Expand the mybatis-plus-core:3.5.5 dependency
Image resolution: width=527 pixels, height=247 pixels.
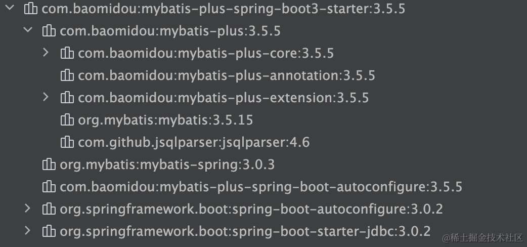(x=46, y=53)
